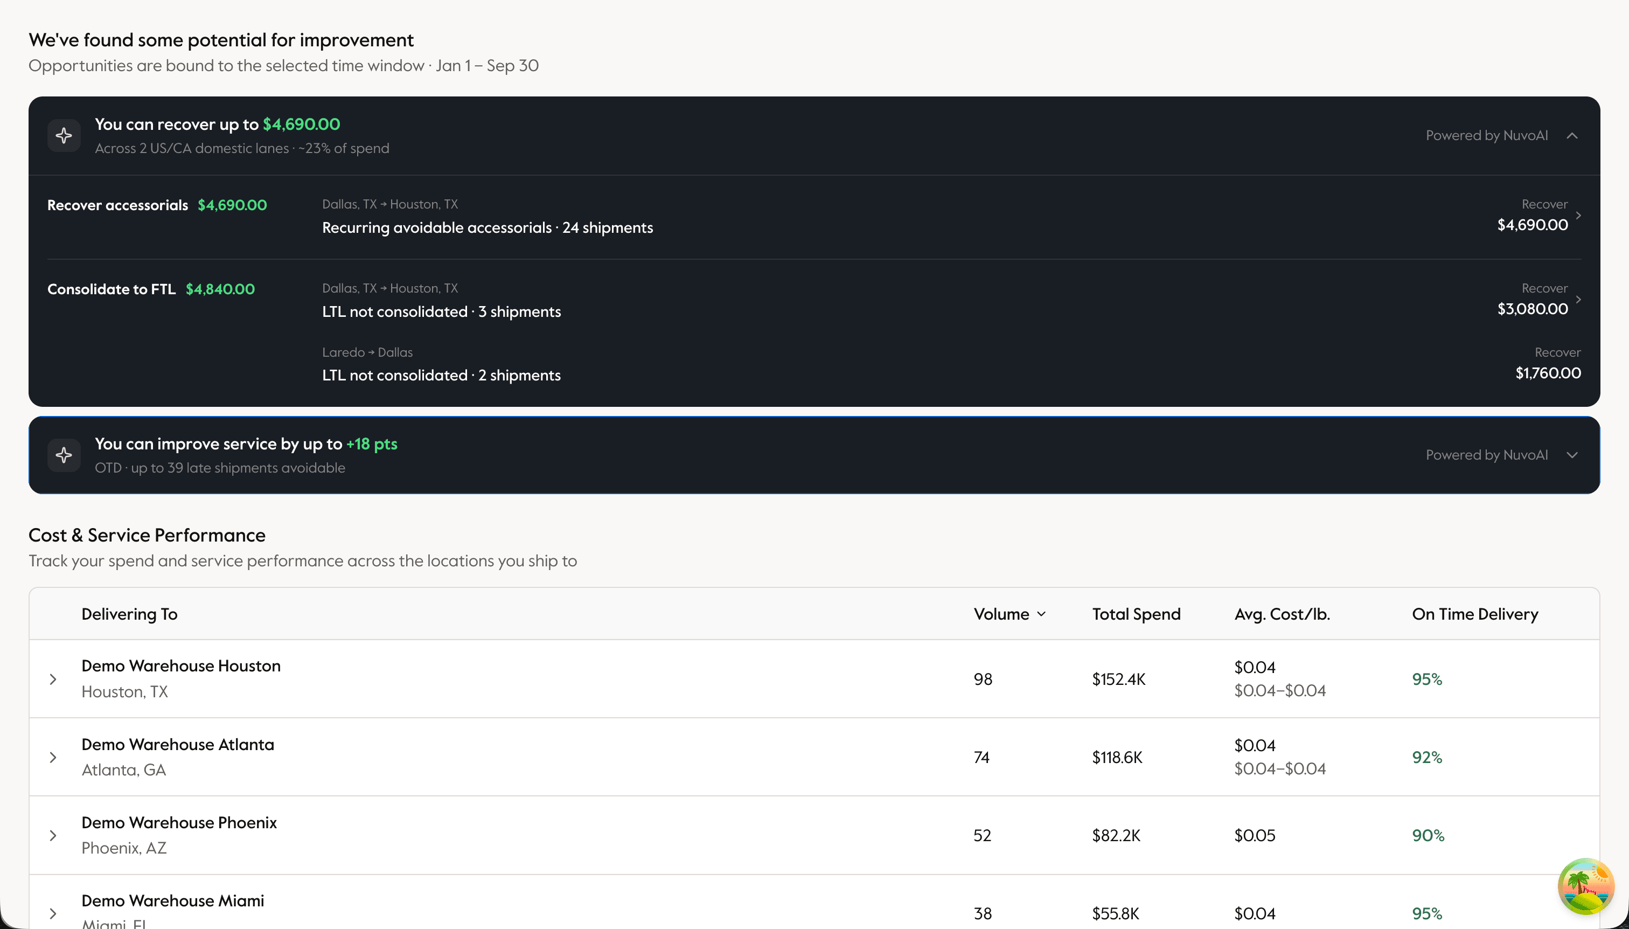The width and height of the screenshot is (1629, 929).
Task: Select Recurring avoidable accessorials · 24 shipments
Action: click(488, 228)
